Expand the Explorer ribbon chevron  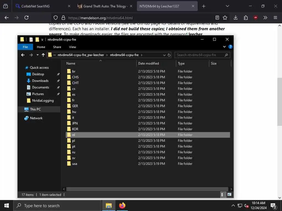coord(224,47)
